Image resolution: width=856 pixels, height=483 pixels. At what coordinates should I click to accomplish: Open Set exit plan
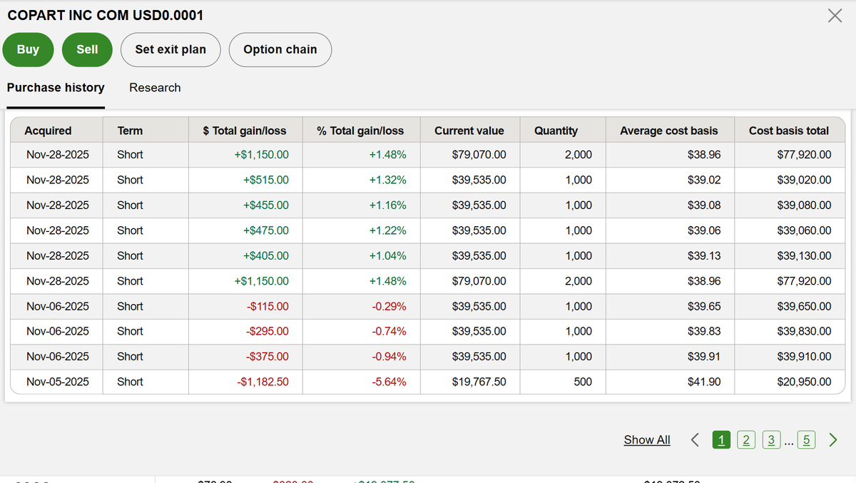[170, 50]
